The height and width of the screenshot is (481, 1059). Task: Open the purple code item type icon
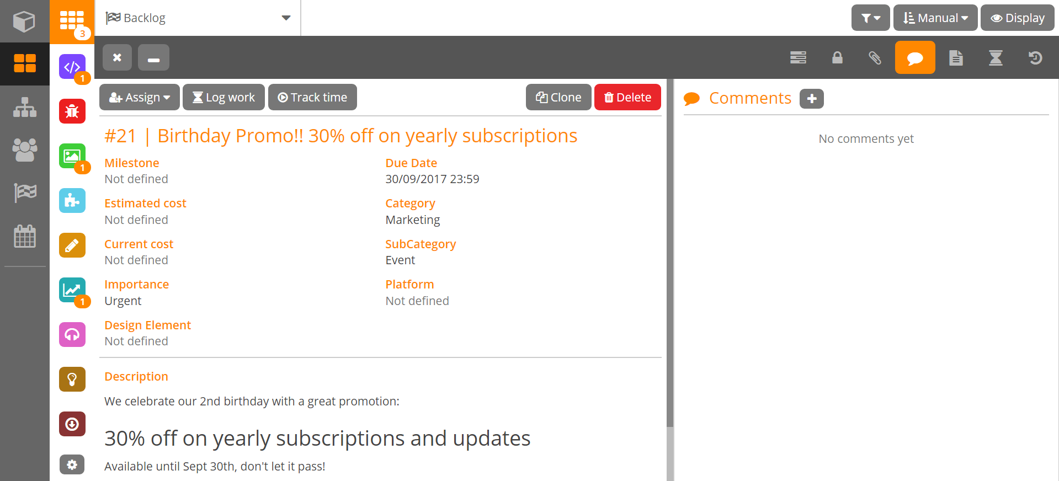click(72, 67)
